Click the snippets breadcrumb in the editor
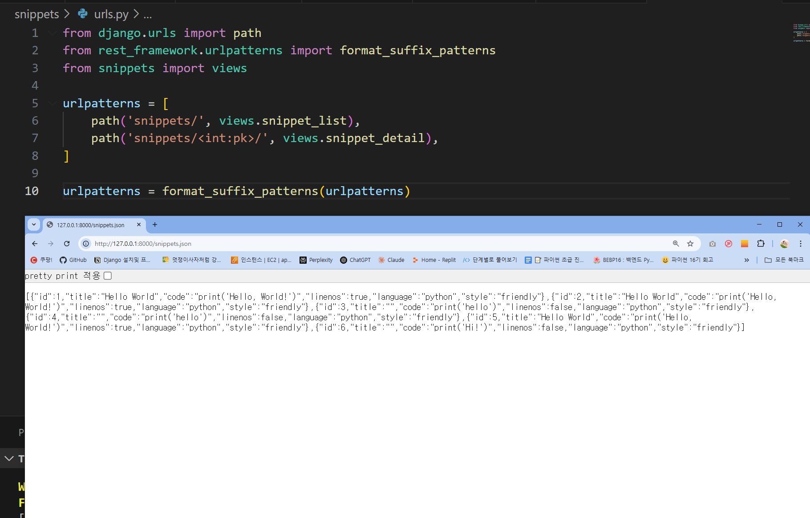 coord(36,14)
